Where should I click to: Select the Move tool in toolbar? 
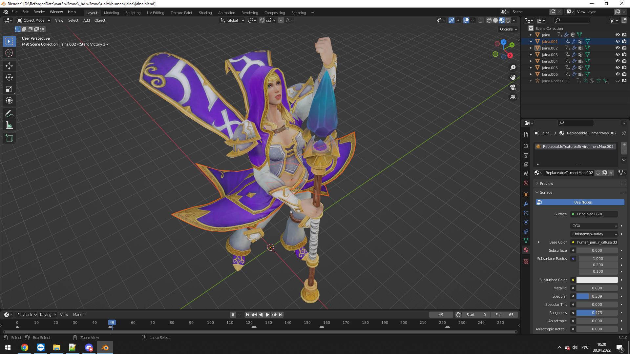9,66
